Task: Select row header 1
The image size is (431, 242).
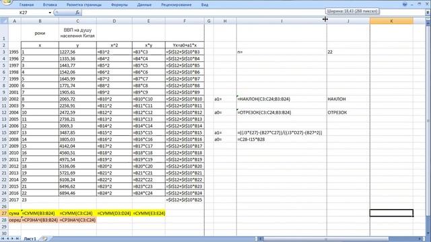Action: [x=4, y=33]
